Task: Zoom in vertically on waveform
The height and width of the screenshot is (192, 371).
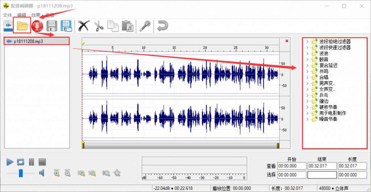Action: coord(81,173)
